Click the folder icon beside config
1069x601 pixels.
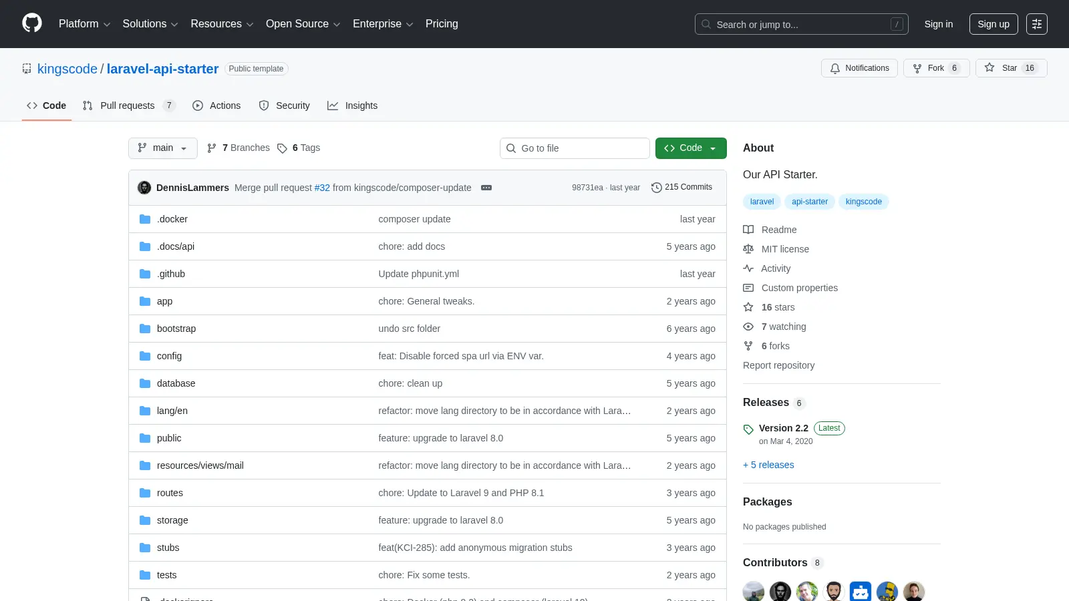click(x=145, y=356)
